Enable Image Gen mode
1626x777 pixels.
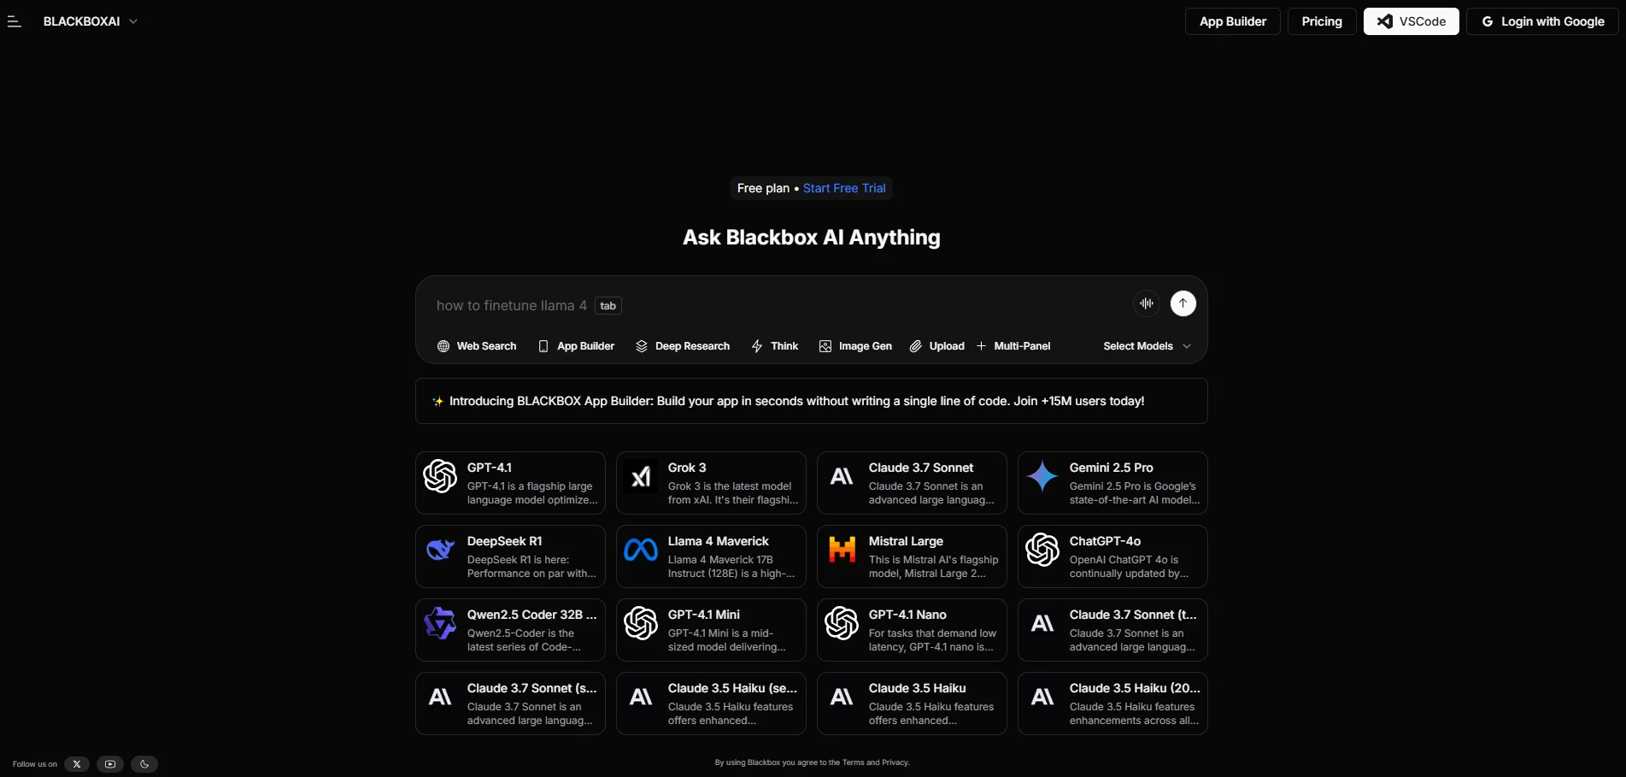click(855, 346)
